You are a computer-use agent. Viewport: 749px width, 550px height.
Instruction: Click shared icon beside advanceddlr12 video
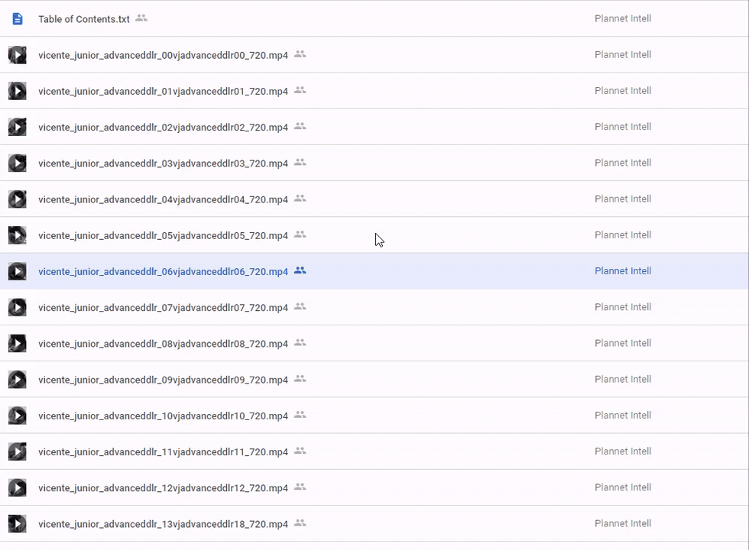coord(300,487)
